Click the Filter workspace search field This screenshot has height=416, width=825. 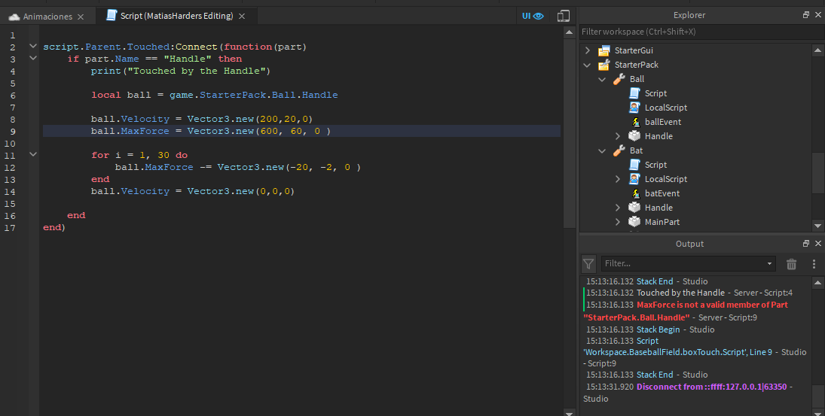[x=693, y=32]
